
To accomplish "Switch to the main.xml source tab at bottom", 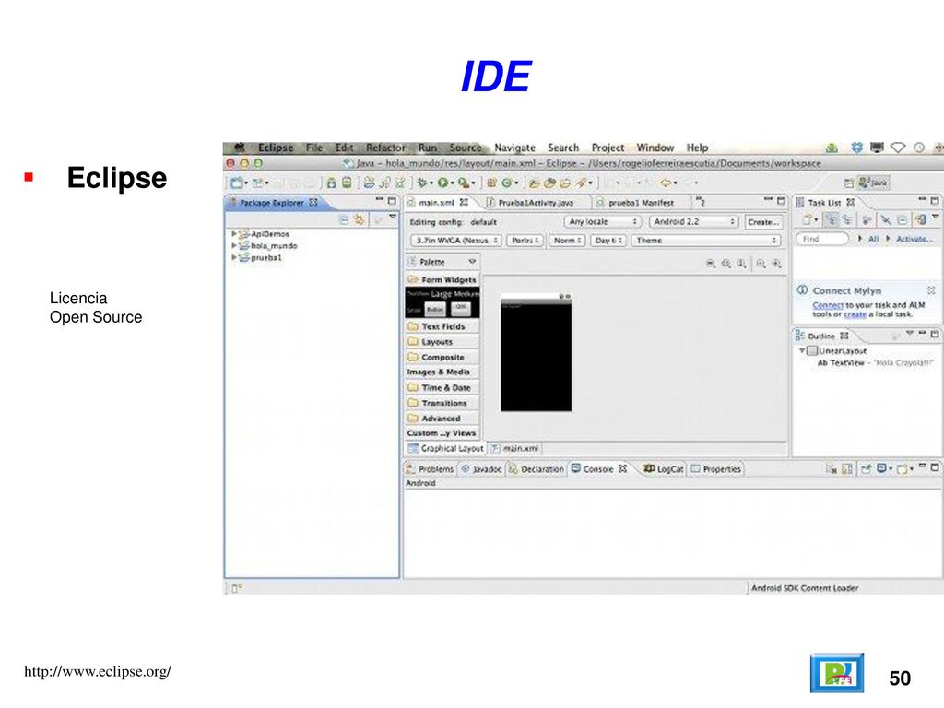I will [x=515, y=449].
